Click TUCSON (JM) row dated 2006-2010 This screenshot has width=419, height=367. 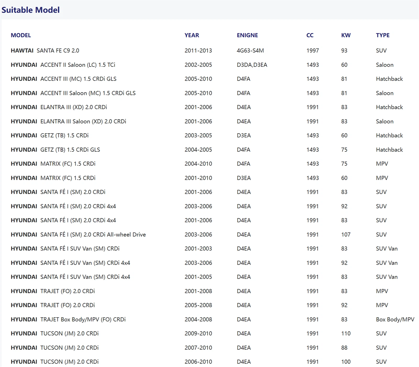click(210, 362)
